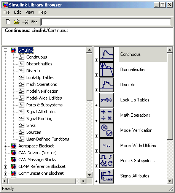Screen dimensions: 175x193
Task: Expand the Discrete library in right pane
Action: [x=96, y=90]
